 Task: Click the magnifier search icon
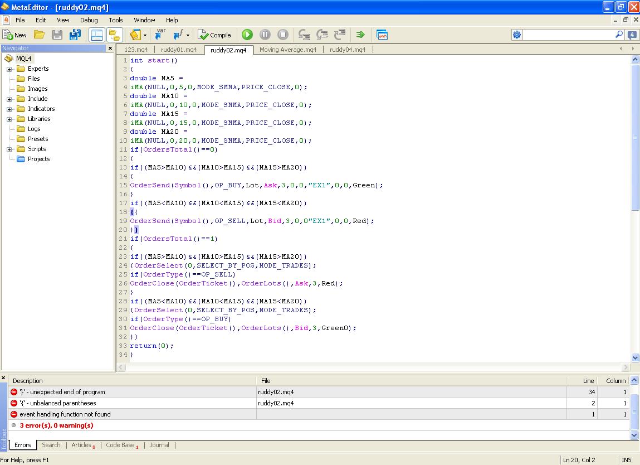[619, 35]
